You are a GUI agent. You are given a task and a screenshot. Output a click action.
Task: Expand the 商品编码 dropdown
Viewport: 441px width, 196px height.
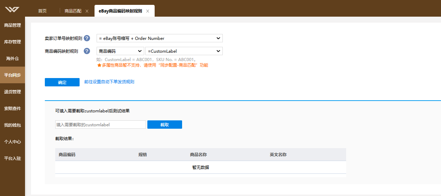click(120, 51)
